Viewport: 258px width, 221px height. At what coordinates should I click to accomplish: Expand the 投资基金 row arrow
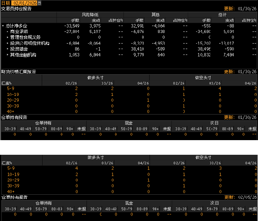coord(7,49)
